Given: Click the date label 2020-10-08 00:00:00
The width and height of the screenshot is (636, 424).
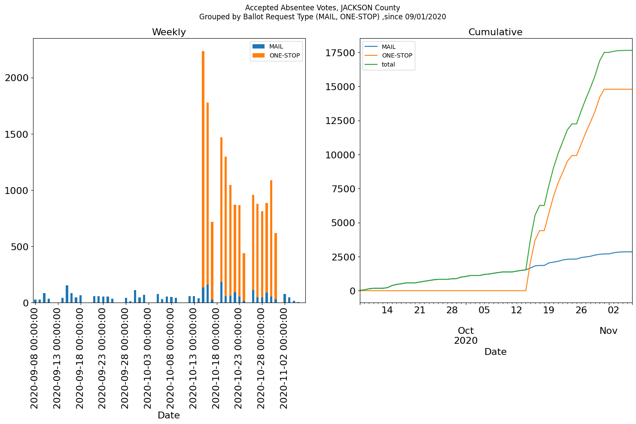Looking at the screenshot, I should (171, 357).
